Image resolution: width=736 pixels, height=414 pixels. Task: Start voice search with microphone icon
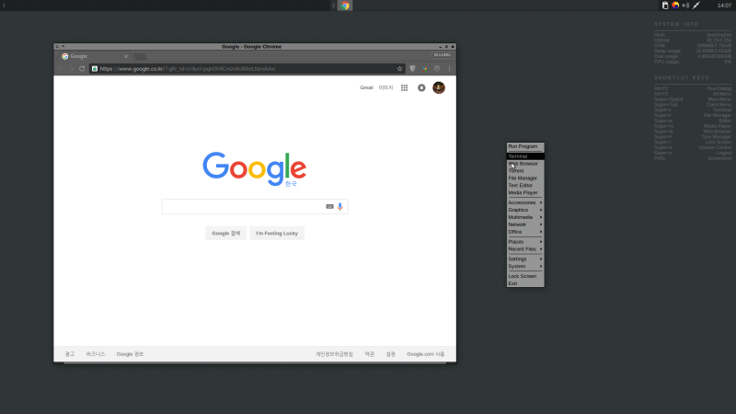click(x=339, y=206)
